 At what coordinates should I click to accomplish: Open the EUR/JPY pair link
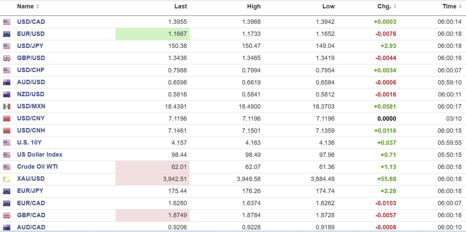tap(30, 191)
